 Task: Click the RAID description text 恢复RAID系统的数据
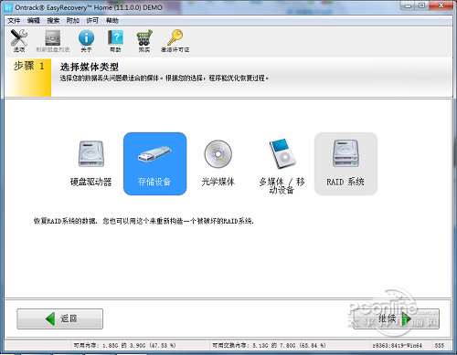143,221
